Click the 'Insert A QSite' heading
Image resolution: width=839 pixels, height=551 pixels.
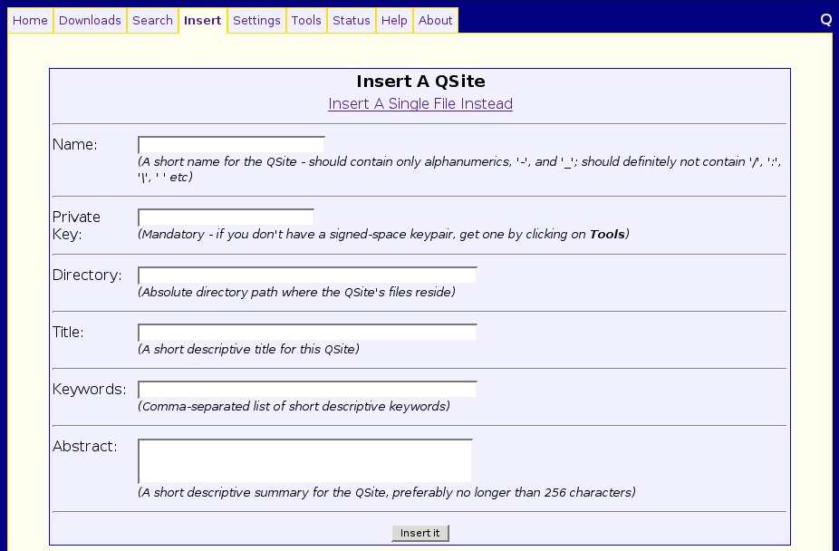[420, 82]
